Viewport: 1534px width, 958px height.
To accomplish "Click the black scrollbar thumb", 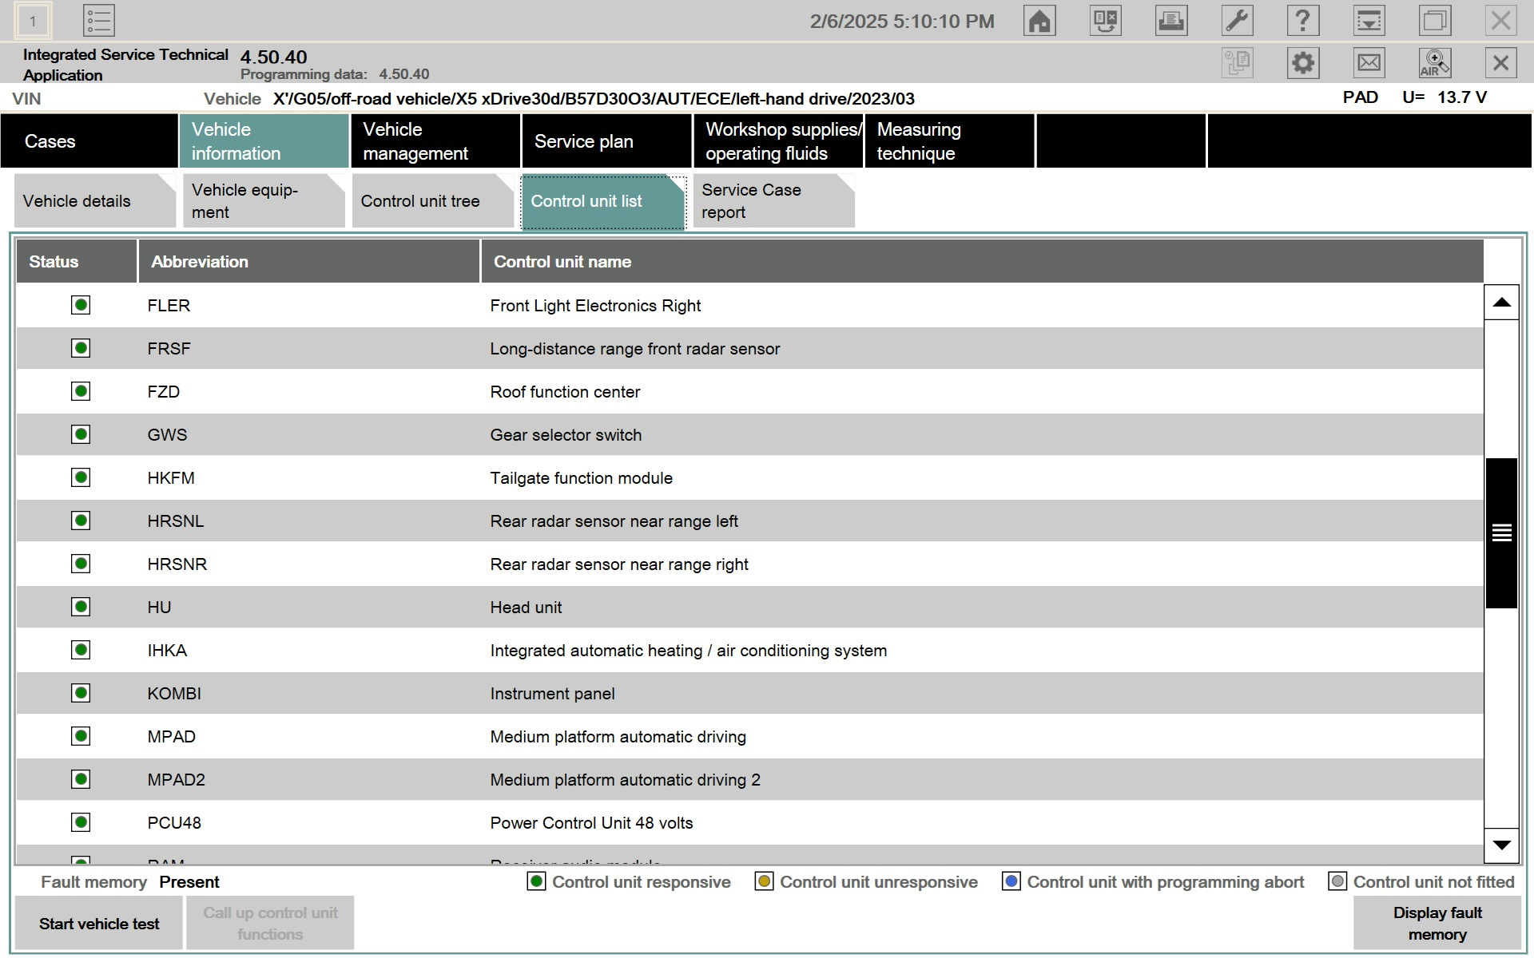I will coord(1501,532).
